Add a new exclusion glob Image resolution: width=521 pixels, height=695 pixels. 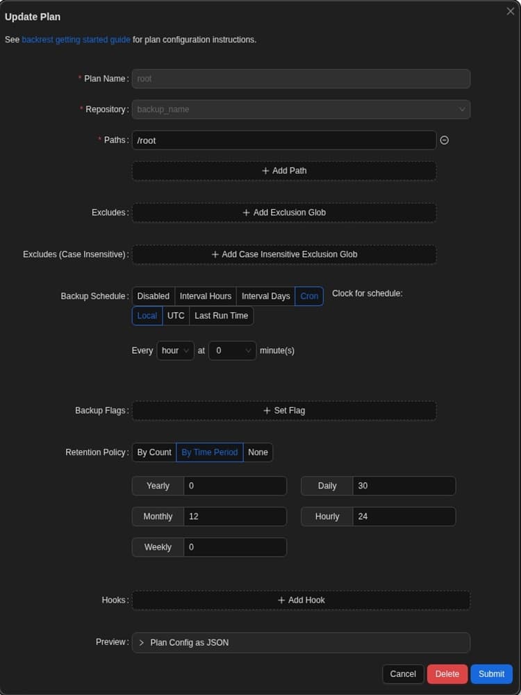284,213
